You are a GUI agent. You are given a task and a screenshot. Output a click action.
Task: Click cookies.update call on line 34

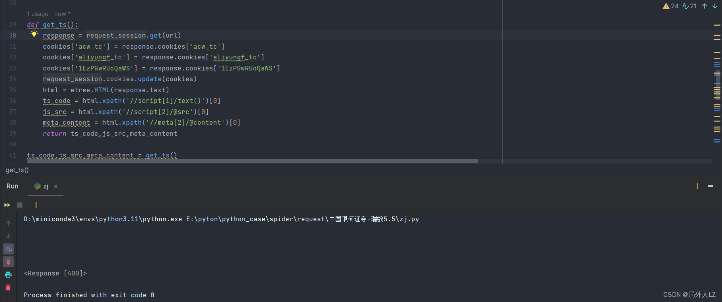(x=151, y=79)
